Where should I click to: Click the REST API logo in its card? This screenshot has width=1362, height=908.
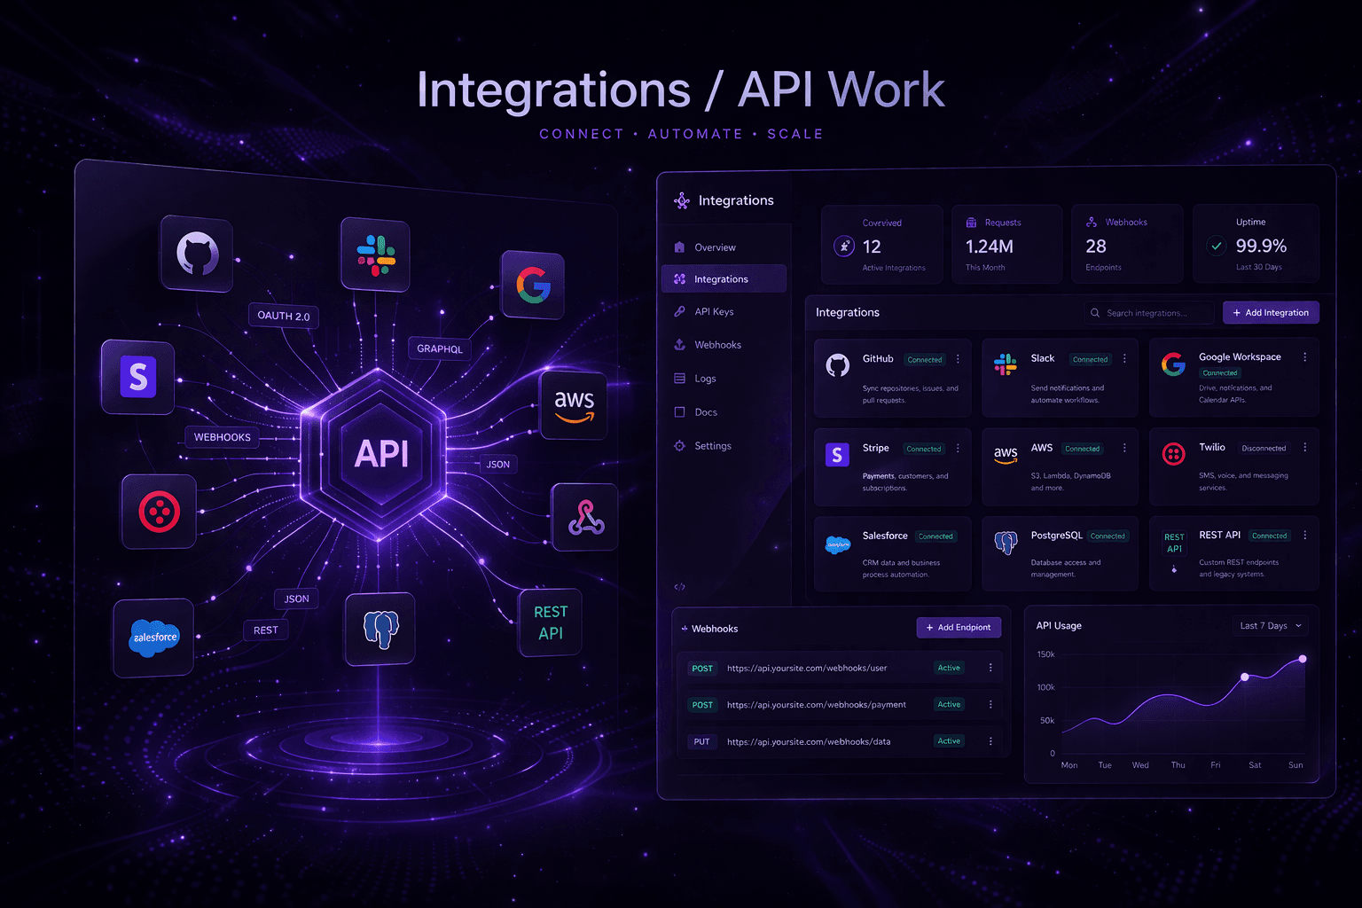[1174, 543]
